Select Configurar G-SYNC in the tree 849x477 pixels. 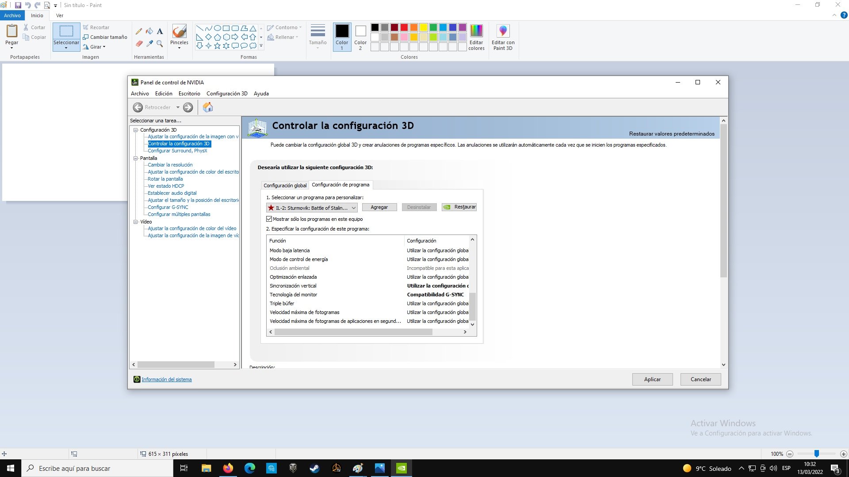coord(168,207)
